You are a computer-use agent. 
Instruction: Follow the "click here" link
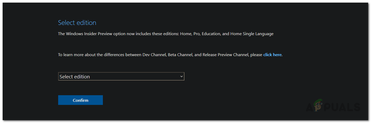pos(272,55)
